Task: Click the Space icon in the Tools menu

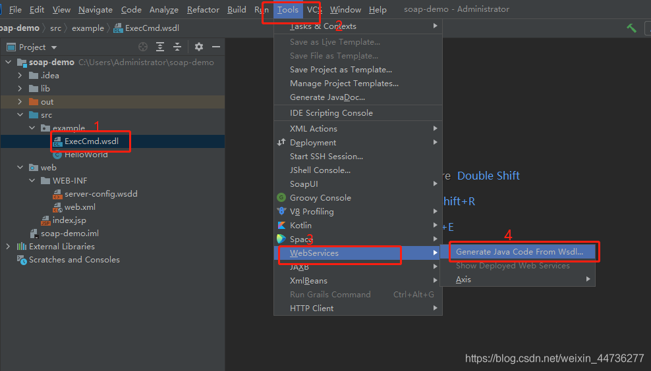Action: click(x=281, y=239)
